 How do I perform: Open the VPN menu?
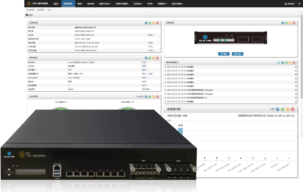click(150, 4)
